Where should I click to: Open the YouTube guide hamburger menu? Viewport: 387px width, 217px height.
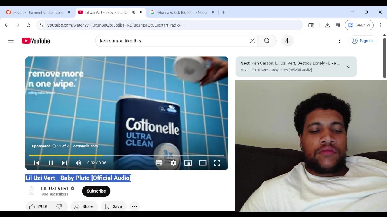click(x=11, y=41)
